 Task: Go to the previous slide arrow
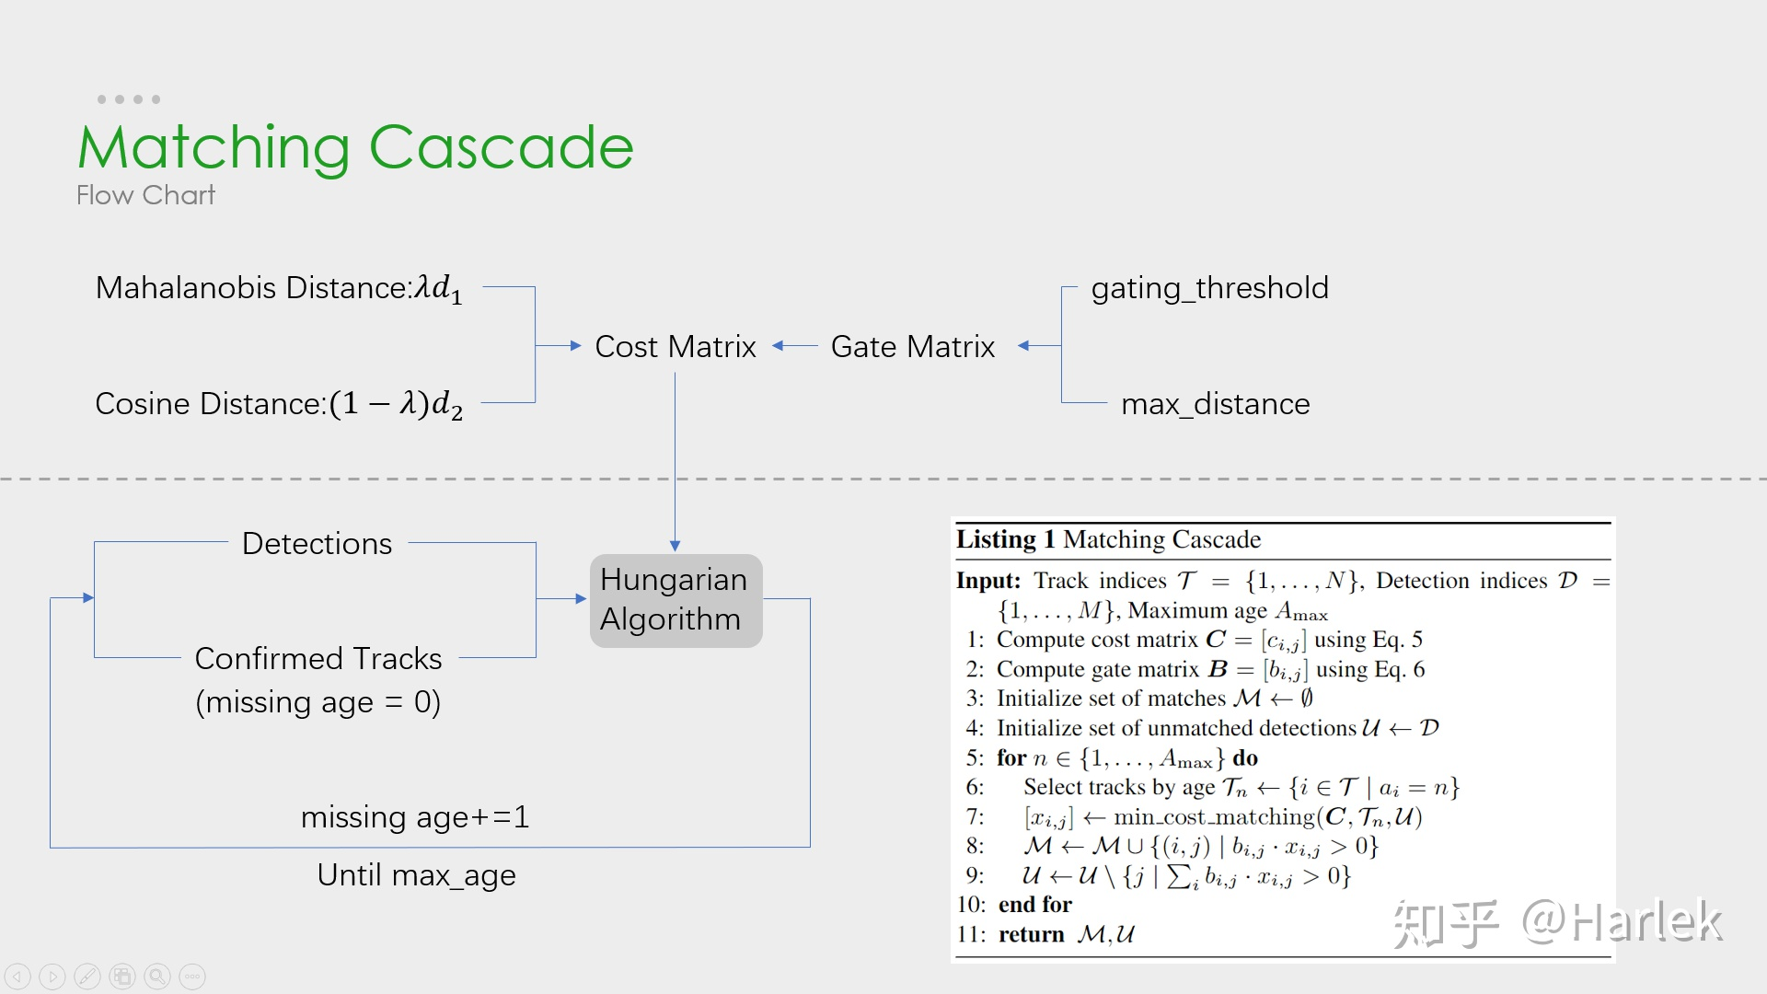coord(17,977)
